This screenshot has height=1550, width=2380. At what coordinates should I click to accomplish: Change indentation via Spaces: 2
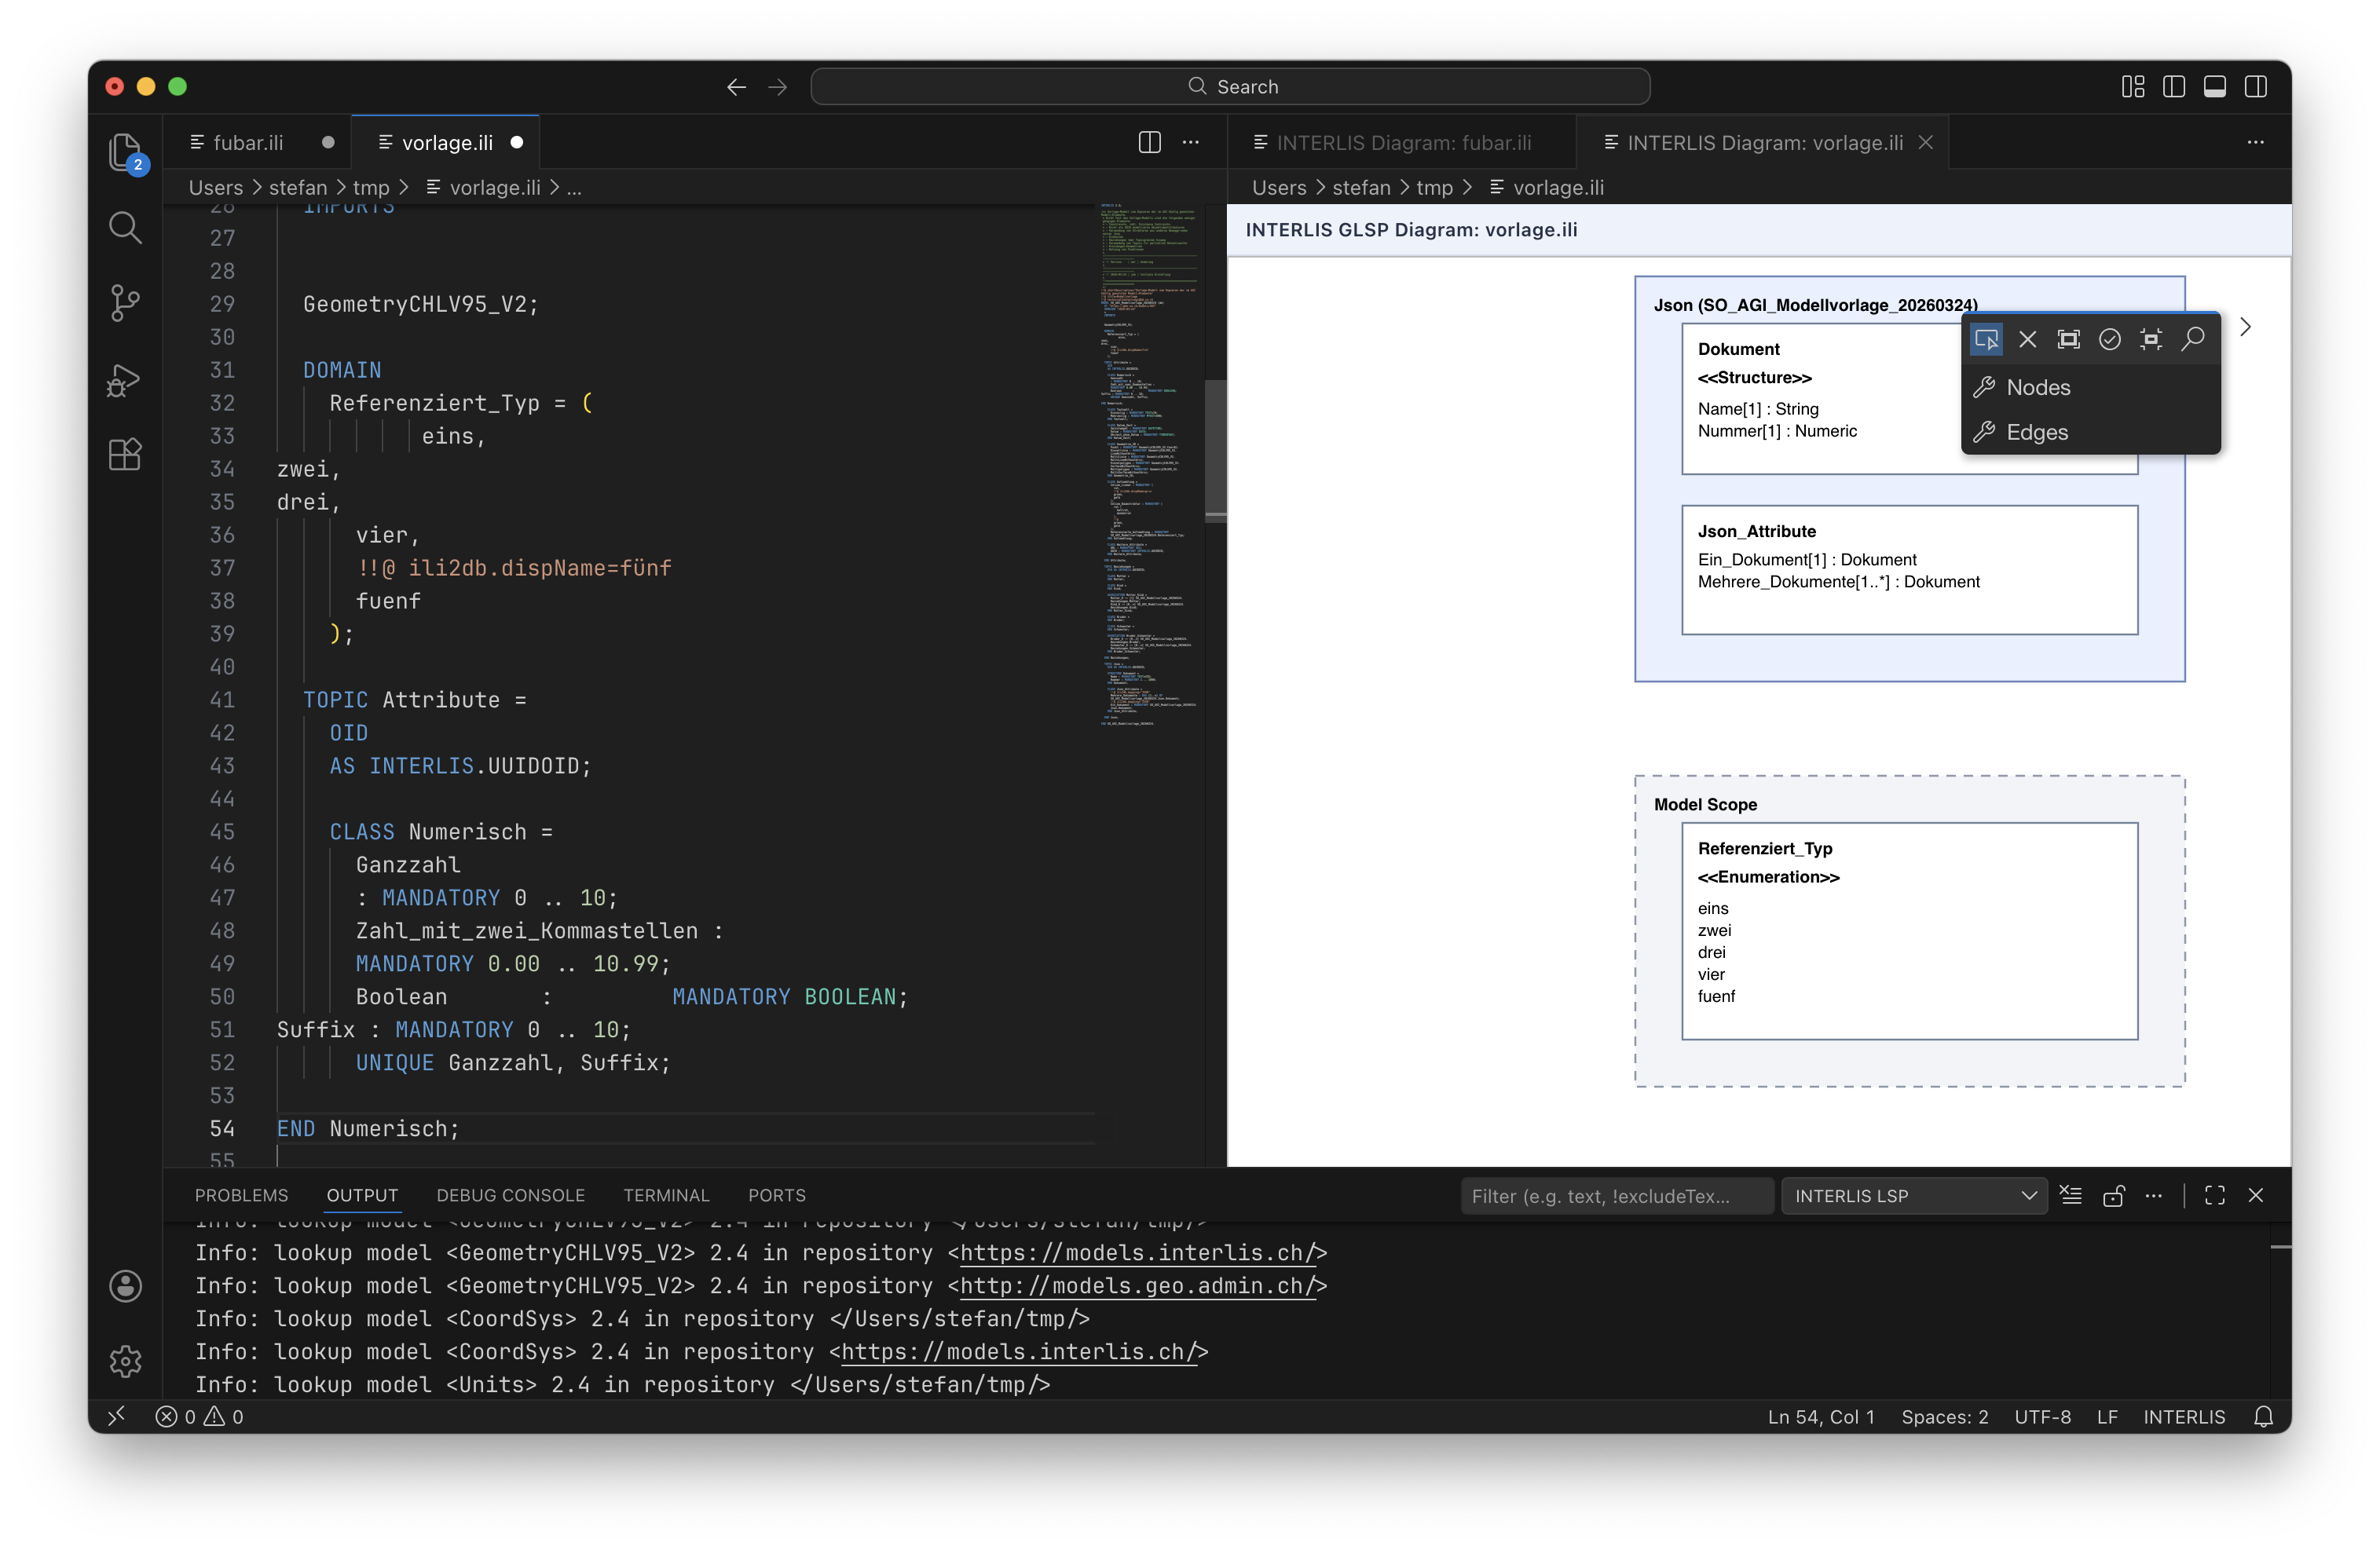pyautogui.click(x=1944, y=1417)
